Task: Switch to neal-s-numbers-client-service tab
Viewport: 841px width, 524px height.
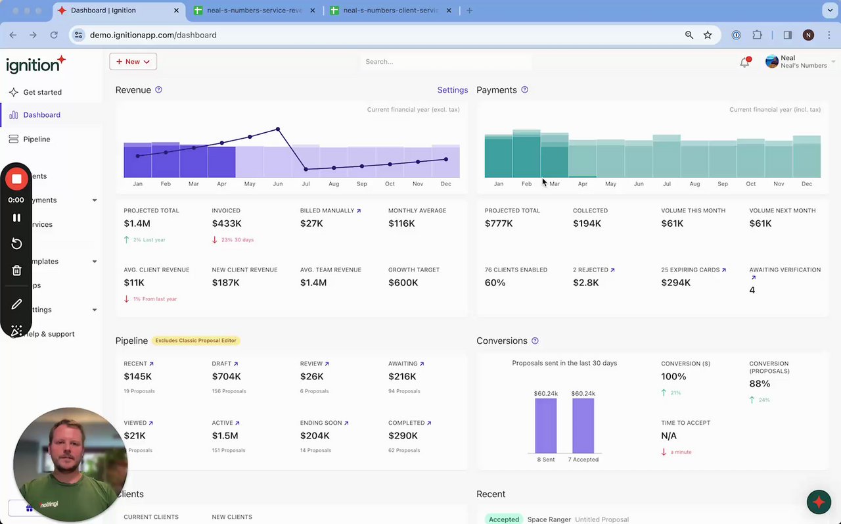Action: click(390, 11)
